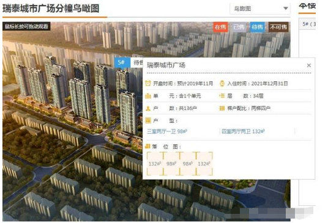Screen dimensions: 328x223
Task: Click the text 34层
Action: (258, 96)
